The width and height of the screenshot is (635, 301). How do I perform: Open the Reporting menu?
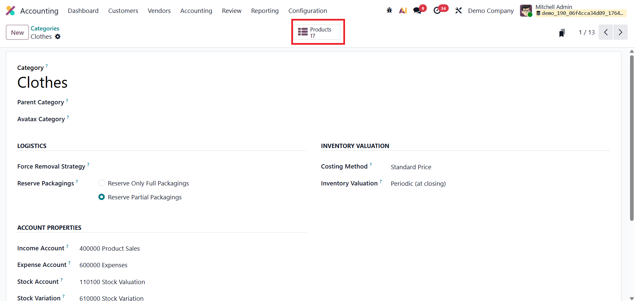[265, 11]
